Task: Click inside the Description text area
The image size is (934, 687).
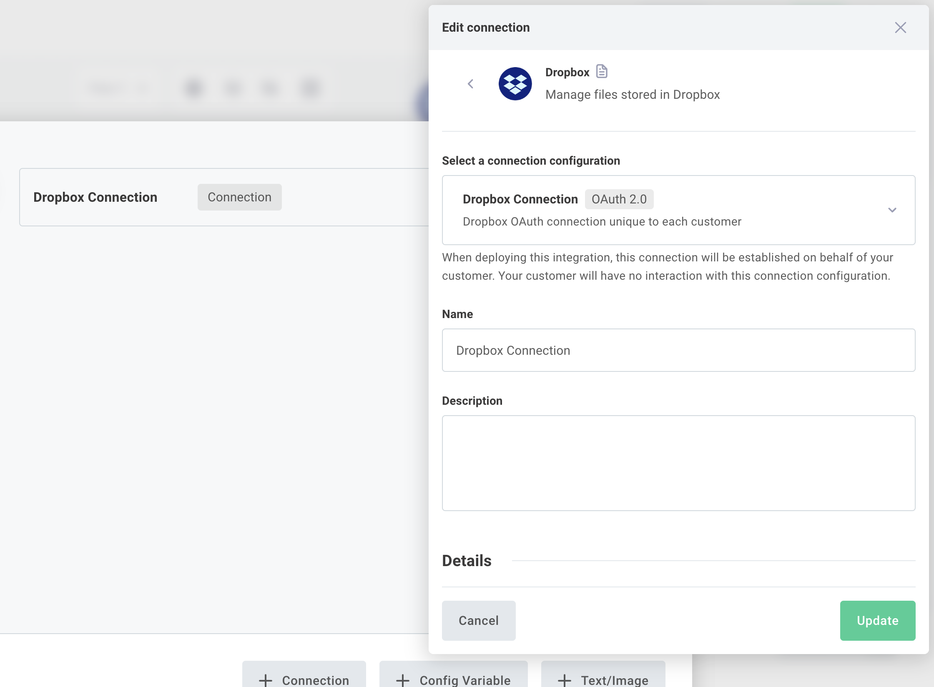Action: coord(678,463)
